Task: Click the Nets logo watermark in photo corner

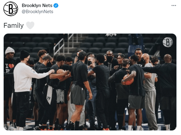Action: pyautogui.click(x=168, y=42)
